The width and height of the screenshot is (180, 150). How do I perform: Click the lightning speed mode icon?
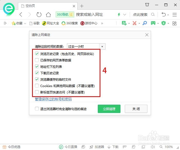pyautogui.click(x=119, y=15)
